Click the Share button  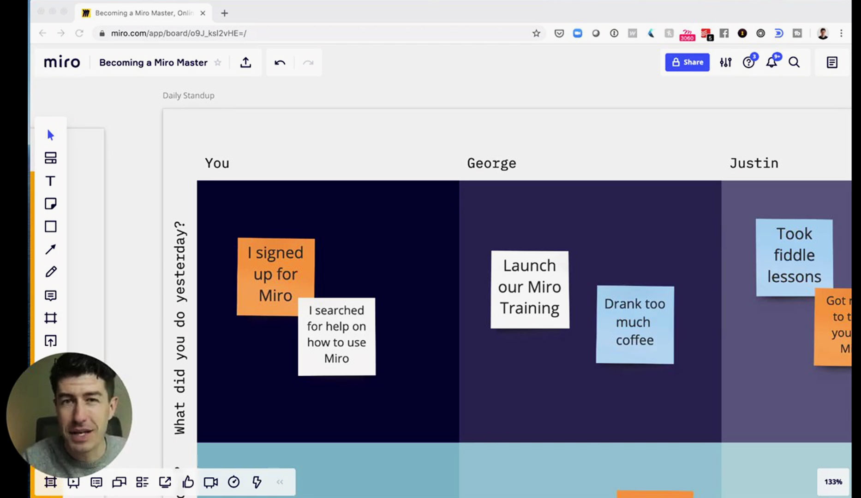pos(687,62)
